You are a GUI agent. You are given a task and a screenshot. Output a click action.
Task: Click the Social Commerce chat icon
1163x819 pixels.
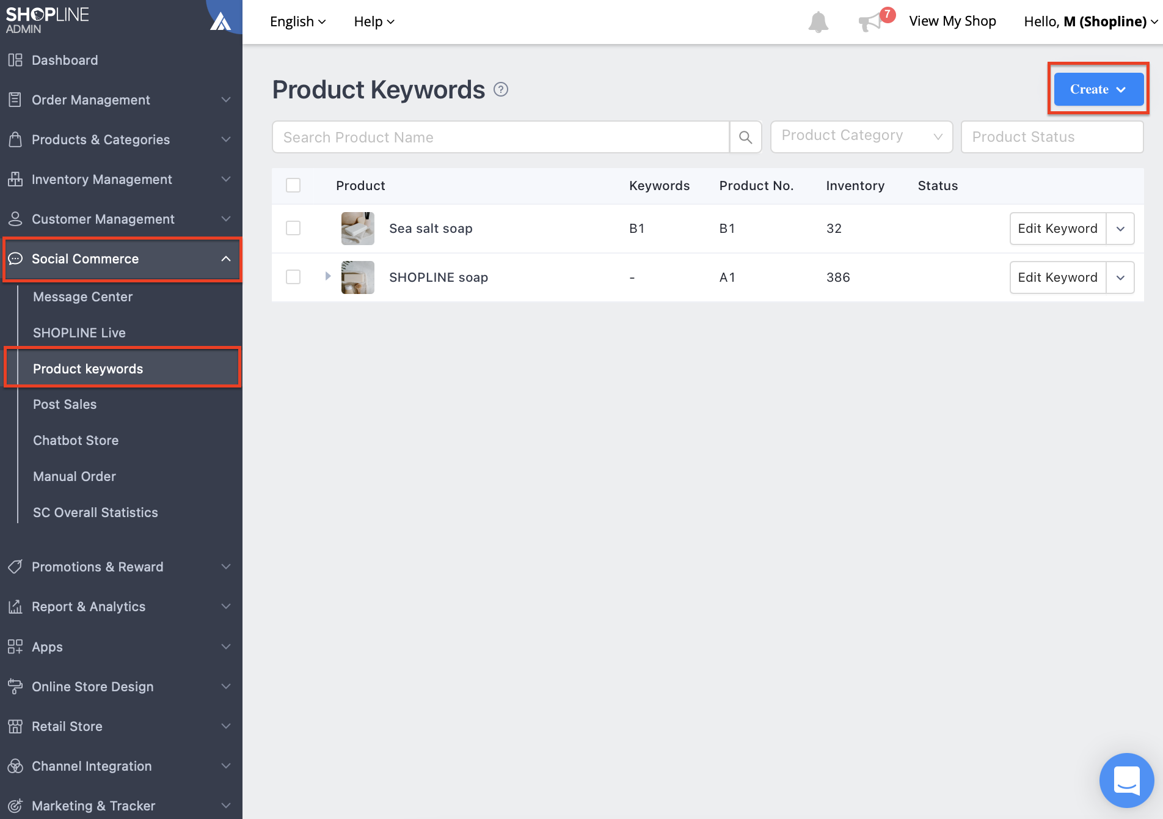15,259
